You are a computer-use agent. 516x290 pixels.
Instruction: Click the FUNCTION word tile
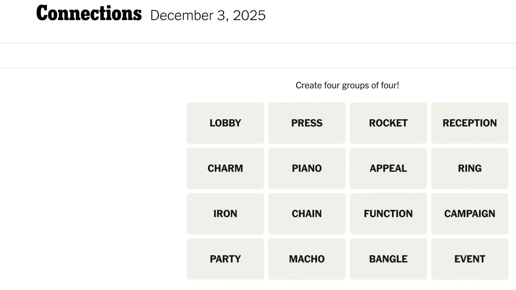[388, 213]
